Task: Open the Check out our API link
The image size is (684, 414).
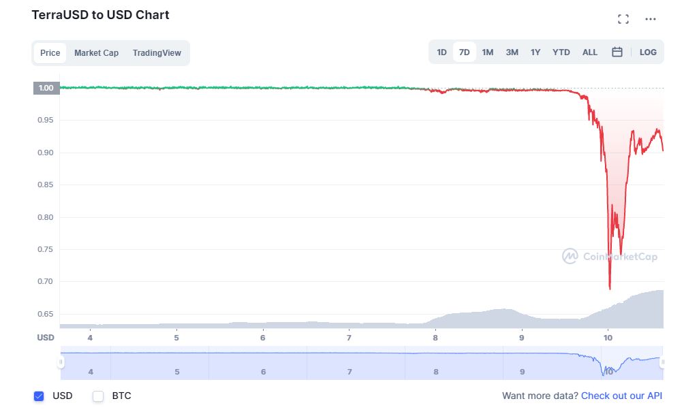Action: coord(621,396)
